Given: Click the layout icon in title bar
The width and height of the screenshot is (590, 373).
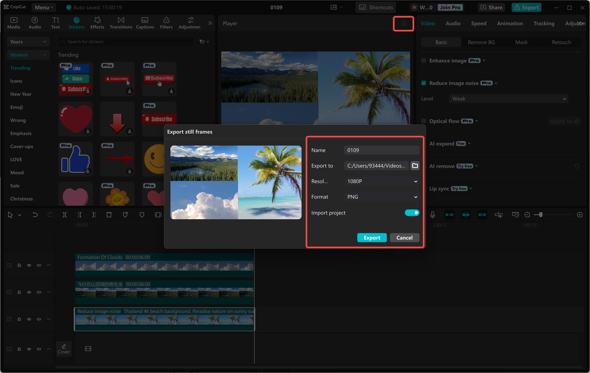Looking at the screenshot, I should click(x=334, y=7).
